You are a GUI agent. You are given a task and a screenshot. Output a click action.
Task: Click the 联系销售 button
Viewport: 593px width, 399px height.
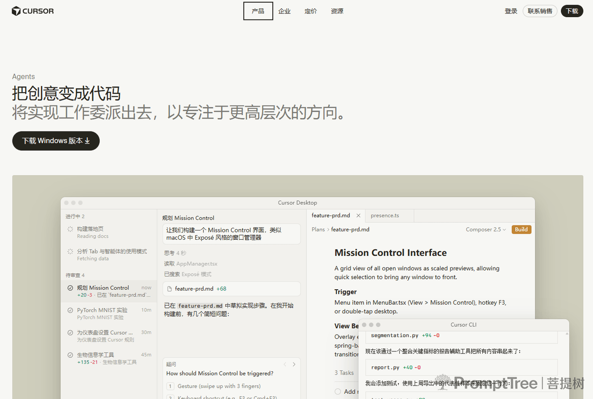[540, 11]
